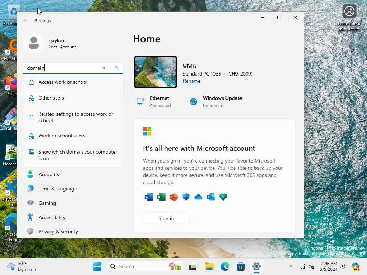Screen dimensions: 367x275
Task: Open the black terminal taskbar app
Action: click(192, 267)
